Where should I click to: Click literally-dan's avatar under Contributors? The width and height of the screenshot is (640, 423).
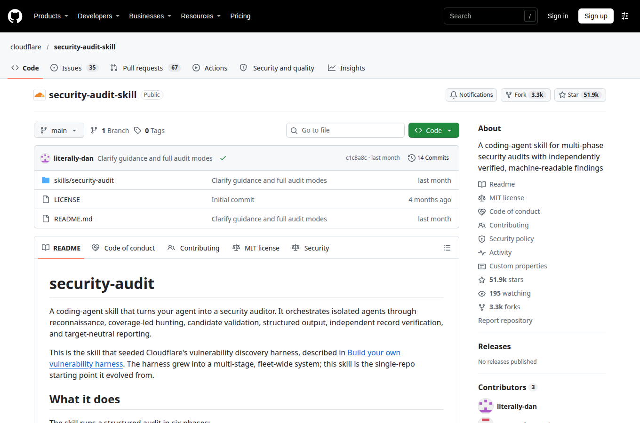486,406
